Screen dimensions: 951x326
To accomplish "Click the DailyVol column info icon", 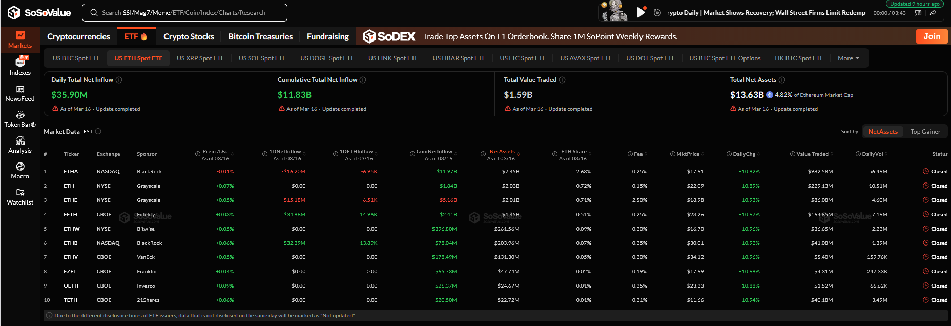I will (x=858, y=154).
